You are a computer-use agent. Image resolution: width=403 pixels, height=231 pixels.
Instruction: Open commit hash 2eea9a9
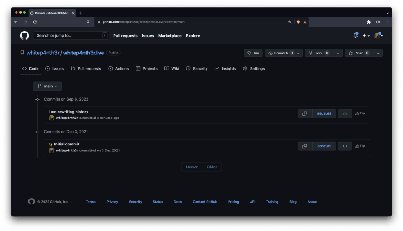pyautogui.click(x=324, y=146)
